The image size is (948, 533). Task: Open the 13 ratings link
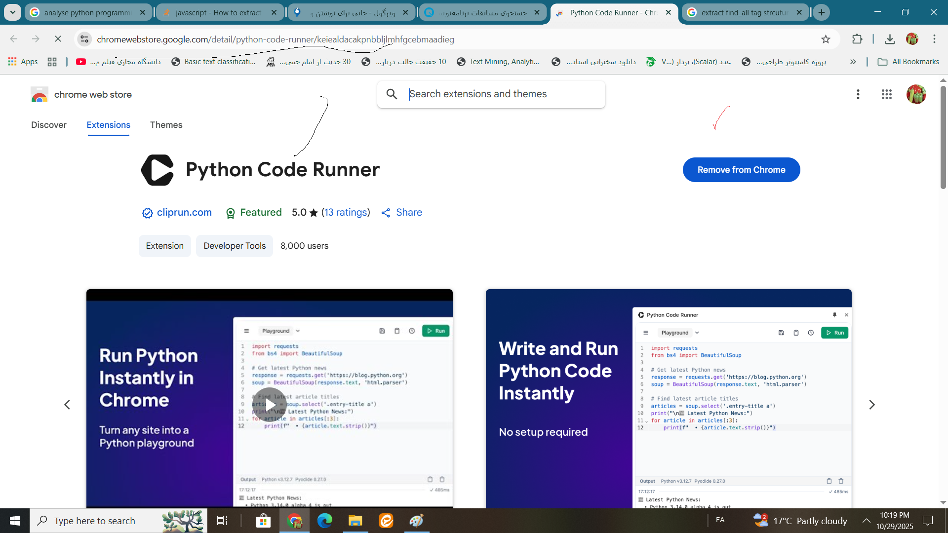[346, 212]
